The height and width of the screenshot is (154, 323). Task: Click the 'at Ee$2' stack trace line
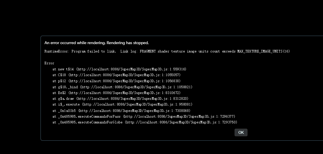(116, 93)
